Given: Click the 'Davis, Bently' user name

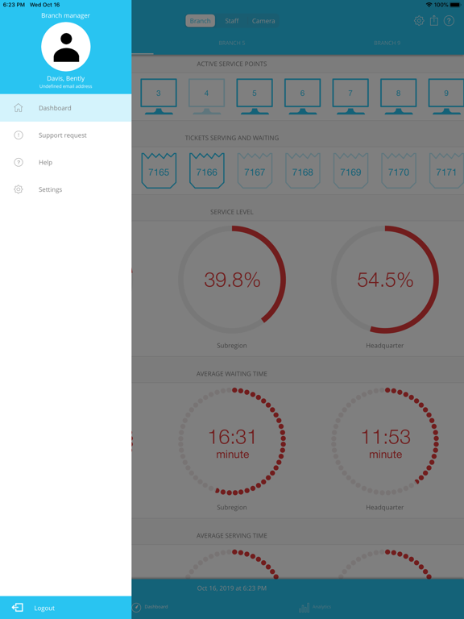Looking at the screenshot, I should 66,78.
